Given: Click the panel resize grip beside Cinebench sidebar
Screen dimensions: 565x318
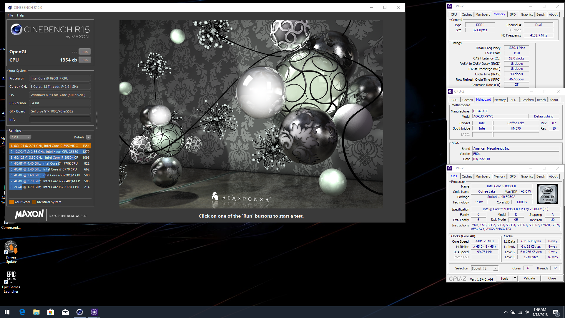Looking at the screenshot, I should (x=97, y=120).
